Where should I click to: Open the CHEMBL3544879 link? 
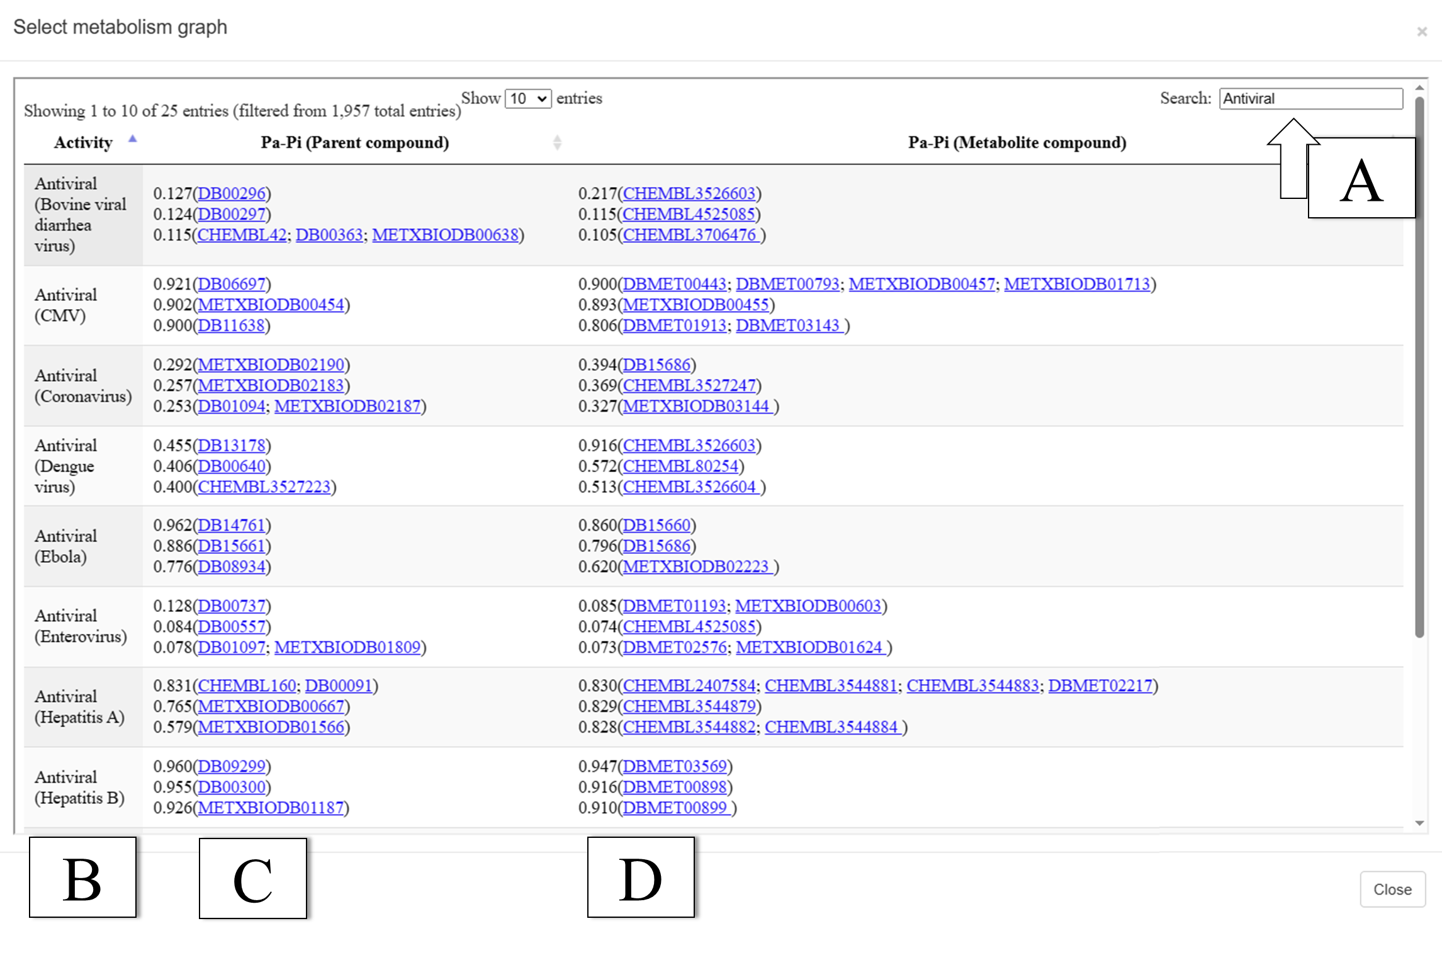[689, 706]
